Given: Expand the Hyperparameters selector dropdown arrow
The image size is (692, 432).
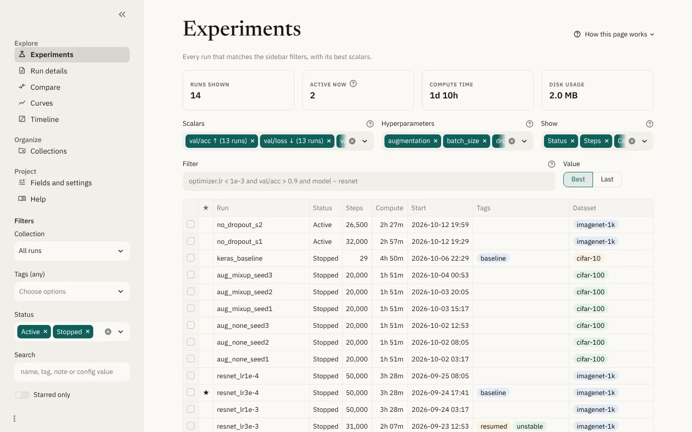Looking at the screenshot, I should click(524, 141).
